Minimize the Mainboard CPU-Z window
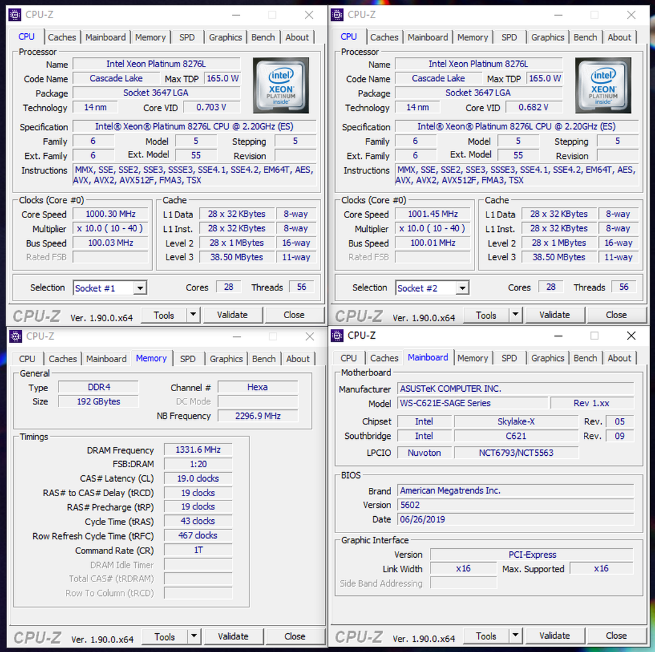Screen dimensions: 655x652 click(558, 336)
